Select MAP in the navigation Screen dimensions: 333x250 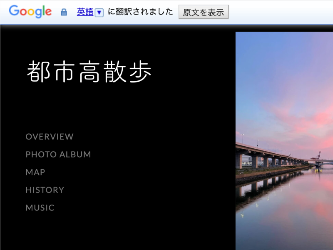pyautogui.click(x=35, y=172)
